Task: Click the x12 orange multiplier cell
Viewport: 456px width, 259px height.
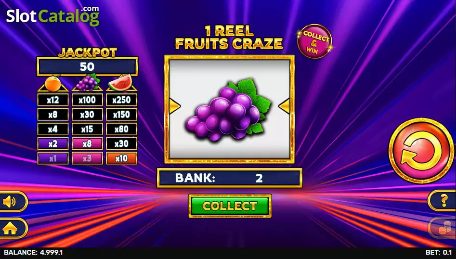Action: coord(53,100)
